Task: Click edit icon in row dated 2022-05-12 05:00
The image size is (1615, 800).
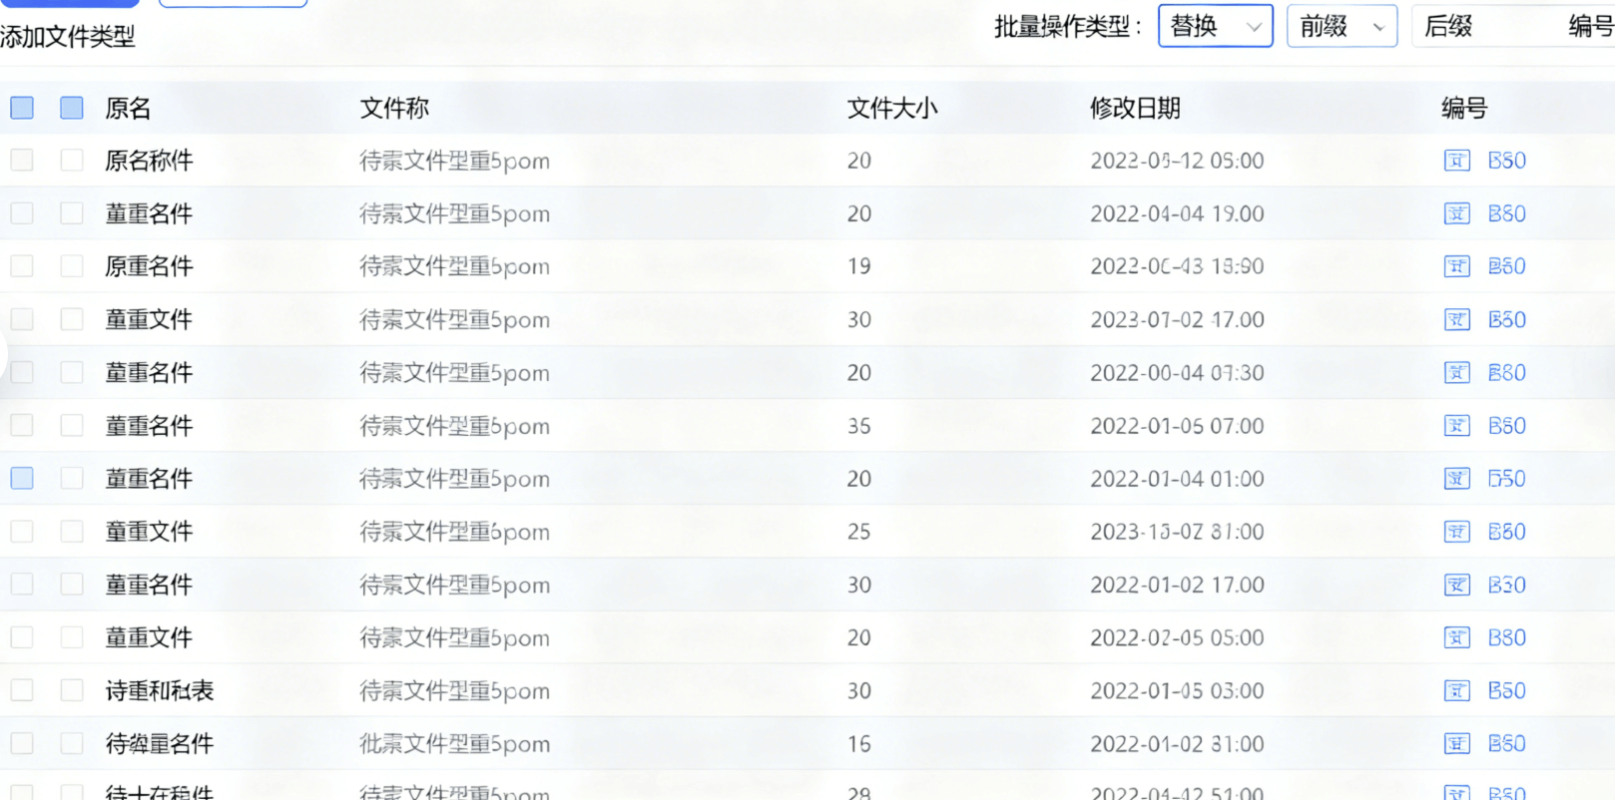Action: pyautogui.click(x=1456, y=161)
